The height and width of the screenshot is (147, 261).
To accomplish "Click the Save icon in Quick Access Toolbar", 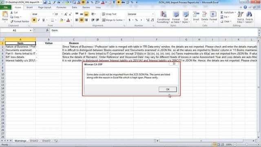I will click(x=45, y=2).
